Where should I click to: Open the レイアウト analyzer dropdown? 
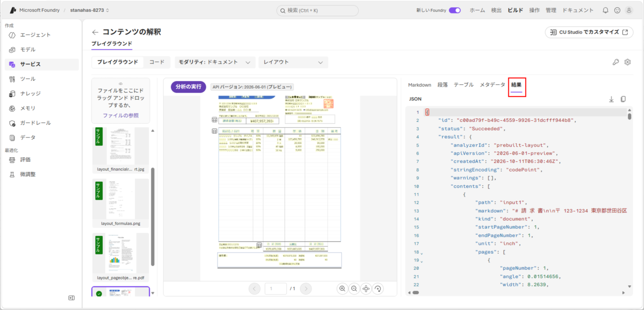point(293,62)
